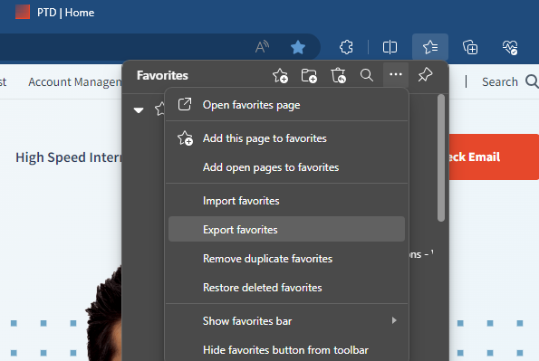This screenshot has height=361, width=539.
Task: Open Browser essentials heart icon
Action: click(x=510, y=47)
